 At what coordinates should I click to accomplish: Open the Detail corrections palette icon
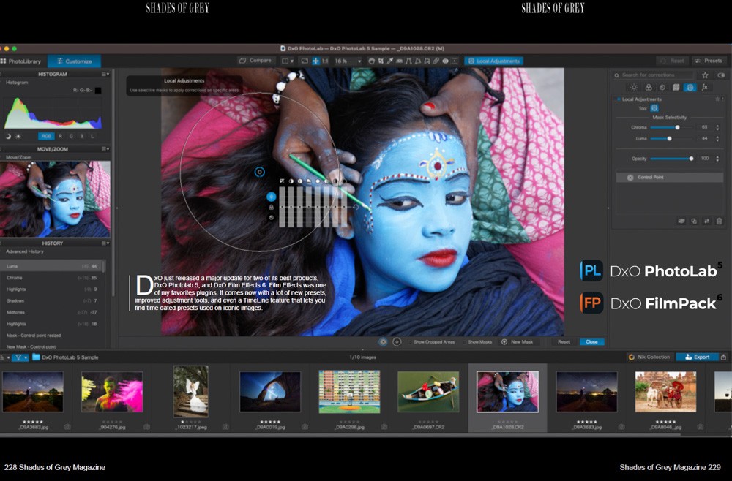click(x=662, y=87)
